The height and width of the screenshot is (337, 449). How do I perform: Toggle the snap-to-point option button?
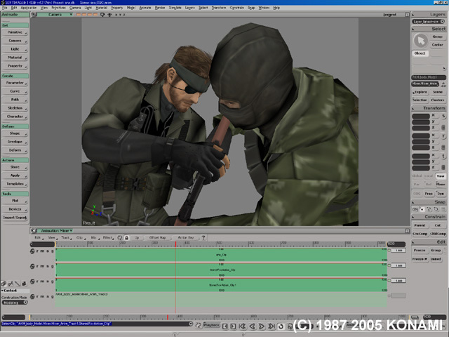click(422, 209)
